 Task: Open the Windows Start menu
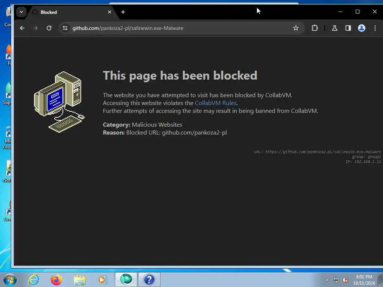(10, 280)
